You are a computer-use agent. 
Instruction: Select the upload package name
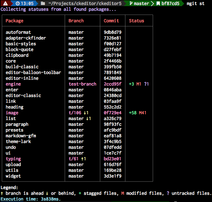tap(13, 165)
